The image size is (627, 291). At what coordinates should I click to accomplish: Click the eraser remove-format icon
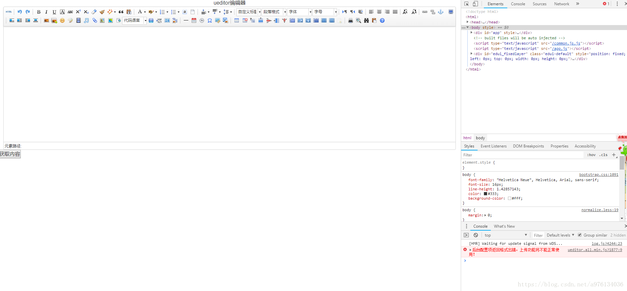coord(94,12)
